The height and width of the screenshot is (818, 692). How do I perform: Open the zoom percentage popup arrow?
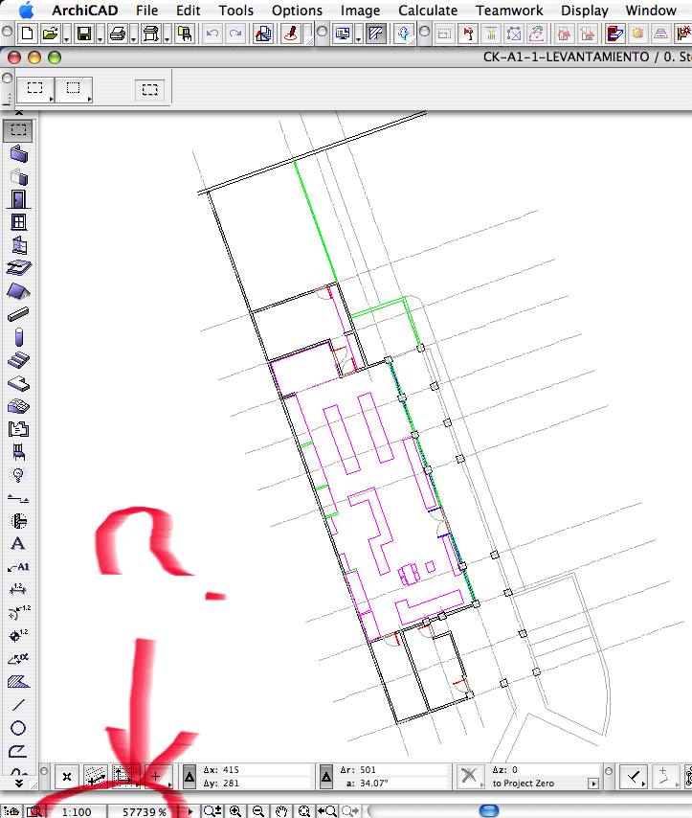[x=190, y=811]
